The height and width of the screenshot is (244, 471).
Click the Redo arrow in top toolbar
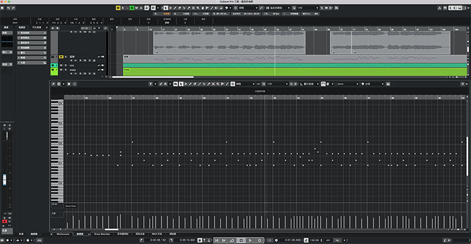(x=13, y=8)
